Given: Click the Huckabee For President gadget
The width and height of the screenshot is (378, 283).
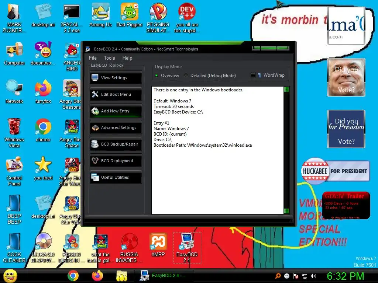Looking at the screenshot, I should pos(335,171).
